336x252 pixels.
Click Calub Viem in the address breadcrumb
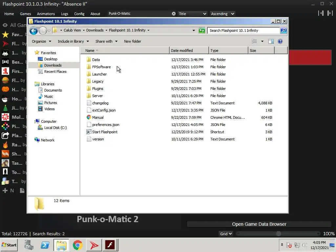pyautogui.click(x=72, y=30)
